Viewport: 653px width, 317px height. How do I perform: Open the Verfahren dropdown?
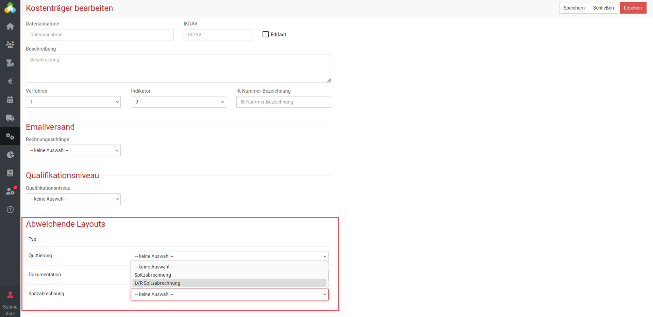[73, 102]
